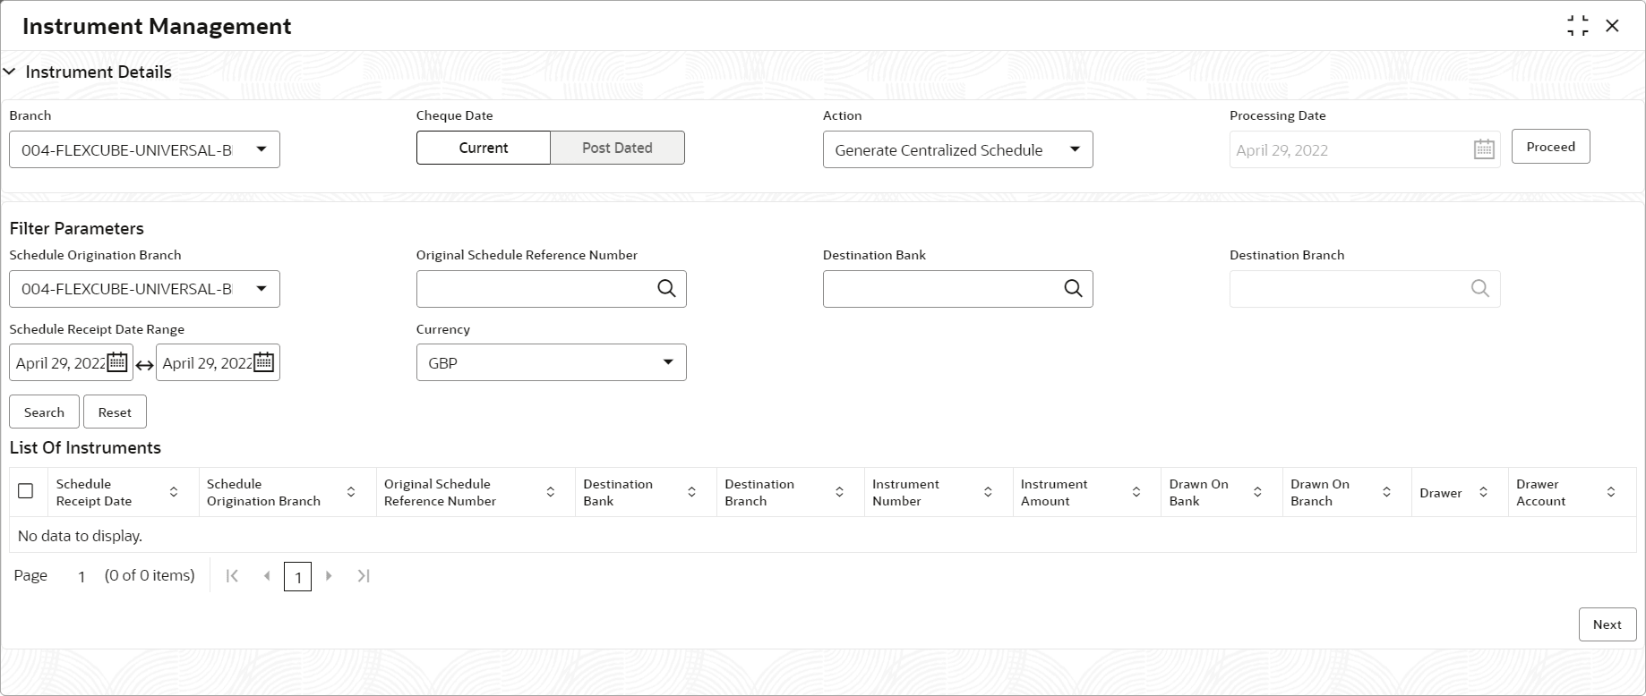This screenshot has height=696, width=1646.
Task: Sort by the Instrument Number column
Action: pos(988,492)
